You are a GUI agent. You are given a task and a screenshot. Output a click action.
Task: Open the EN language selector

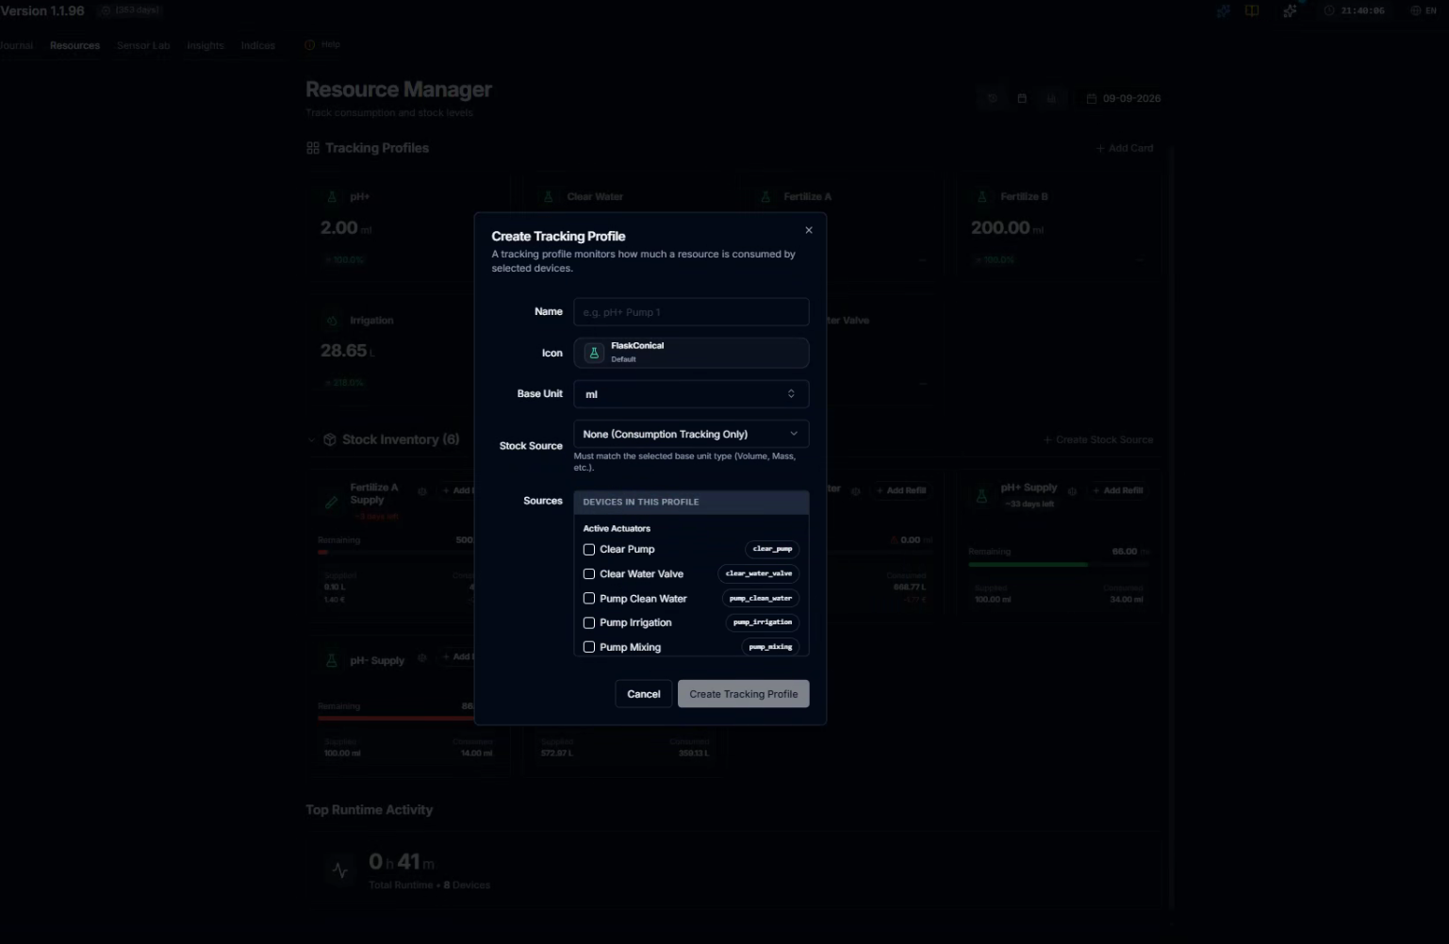(1424, 11)
